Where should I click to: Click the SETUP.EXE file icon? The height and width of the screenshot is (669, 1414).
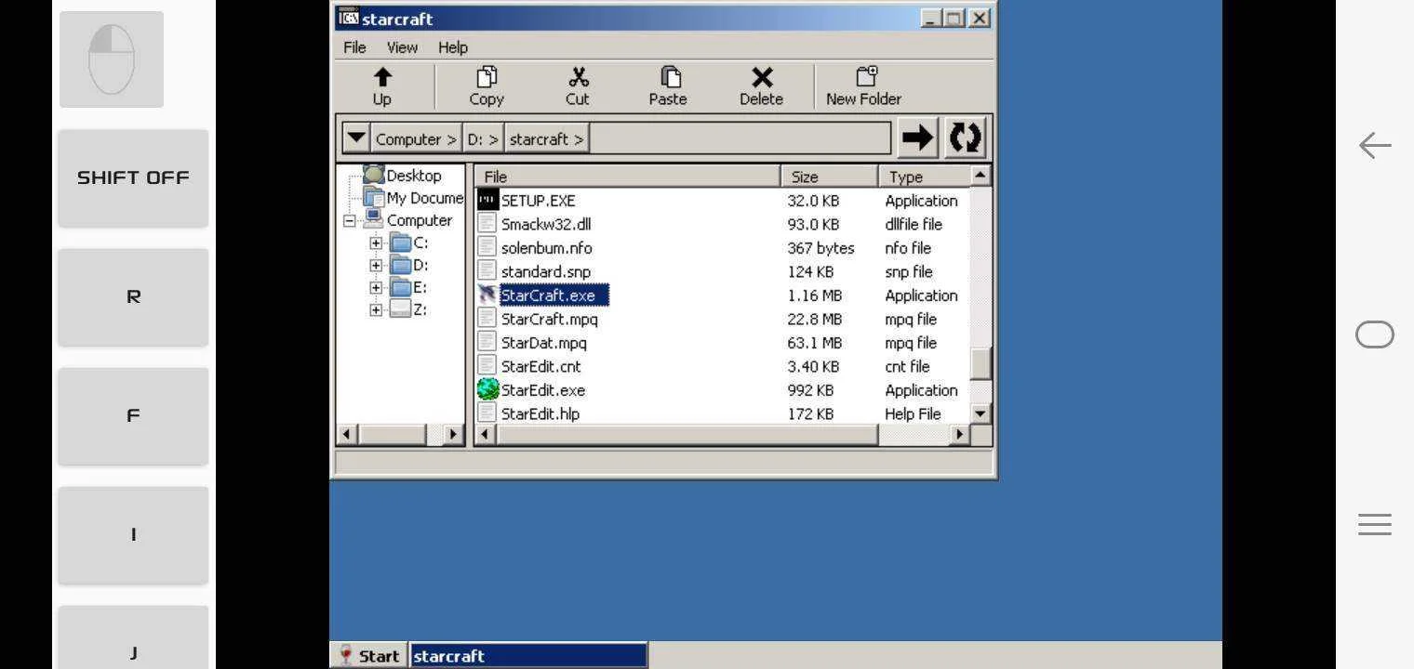point(487,200)
